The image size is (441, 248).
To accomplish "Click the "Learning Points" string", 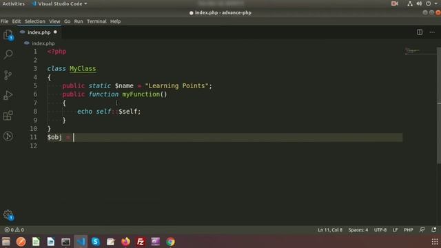I will tap(176, 85).
